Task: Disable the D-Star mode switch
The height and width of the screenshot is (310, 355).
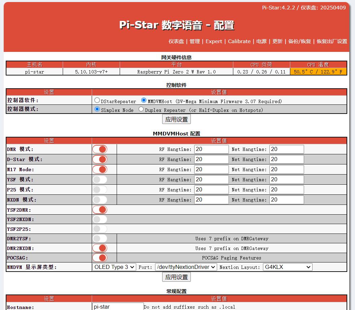Action: [x=100, y=159]
